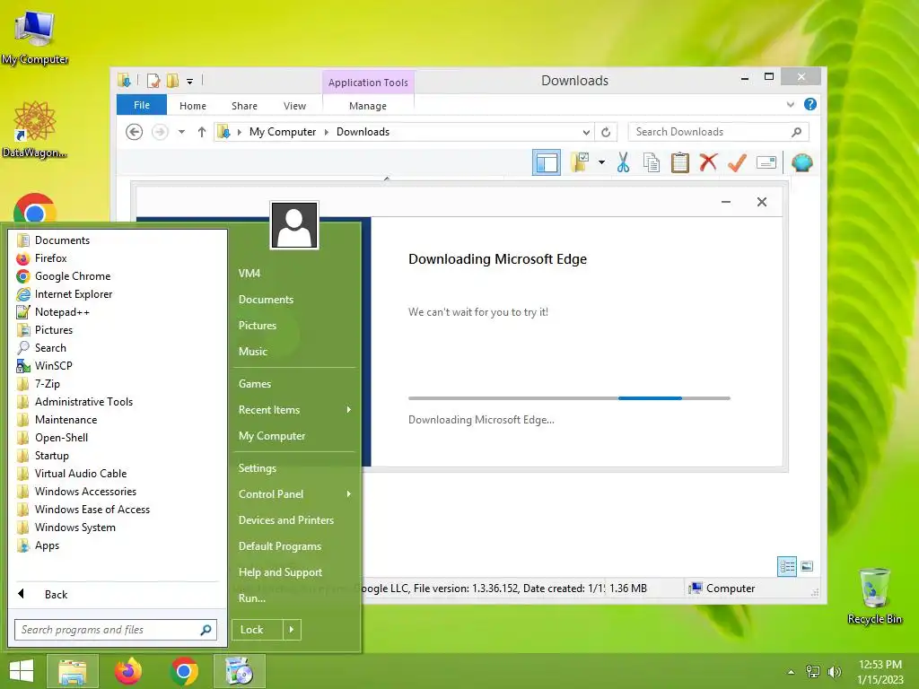Collapse the ribbon with chevron arrow
The height and width of the screenshot is (689, 919).
[x=790, y=105]
